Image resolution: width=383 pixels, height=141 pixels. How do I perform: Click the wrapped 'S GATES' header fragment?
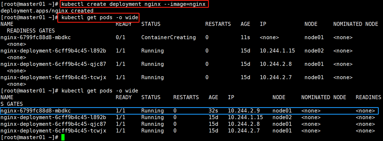point(11,104)
